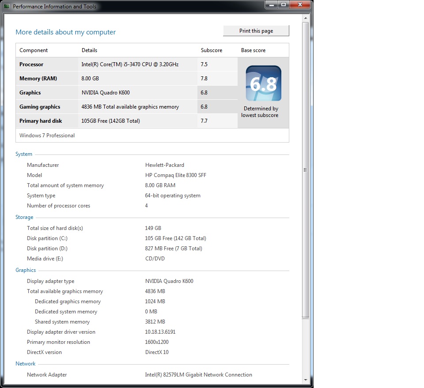Click the Details column header

(89, 50)
